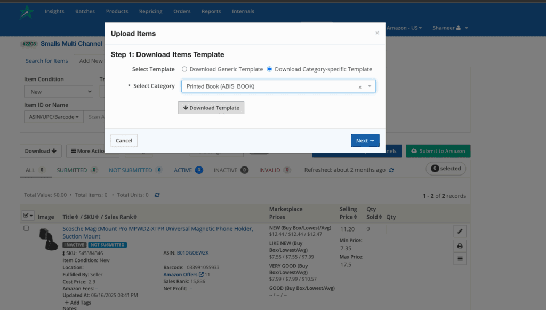Click the Selling Price value 11.20

click(x=347, y=229)
